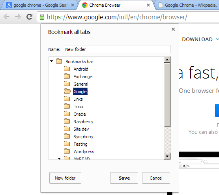The height and width of the screenshot is (195, 219).
Task: Click the Save button
Action: [124, 178]
